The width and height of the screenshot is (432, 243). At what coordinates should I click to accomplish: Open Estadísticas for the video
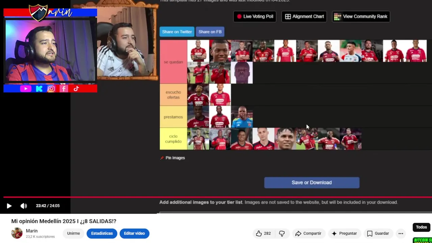[x=102, y=234]
